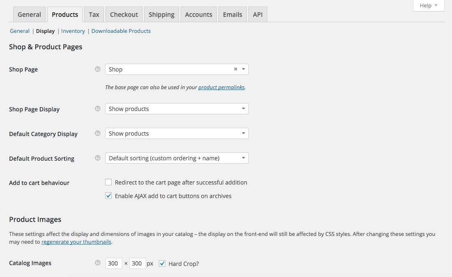
Task: Click help icon beside Catalog Images
Action: click(x=98, y=263)
